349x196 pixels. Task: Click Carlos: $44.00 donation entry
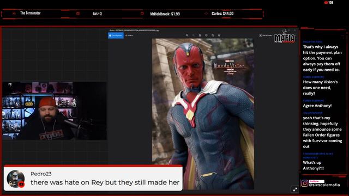coord(222,14)
